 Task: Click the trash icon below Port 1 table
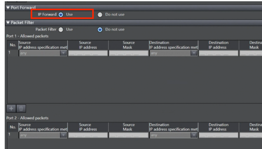pyautogui.click(x=21, y=108)
